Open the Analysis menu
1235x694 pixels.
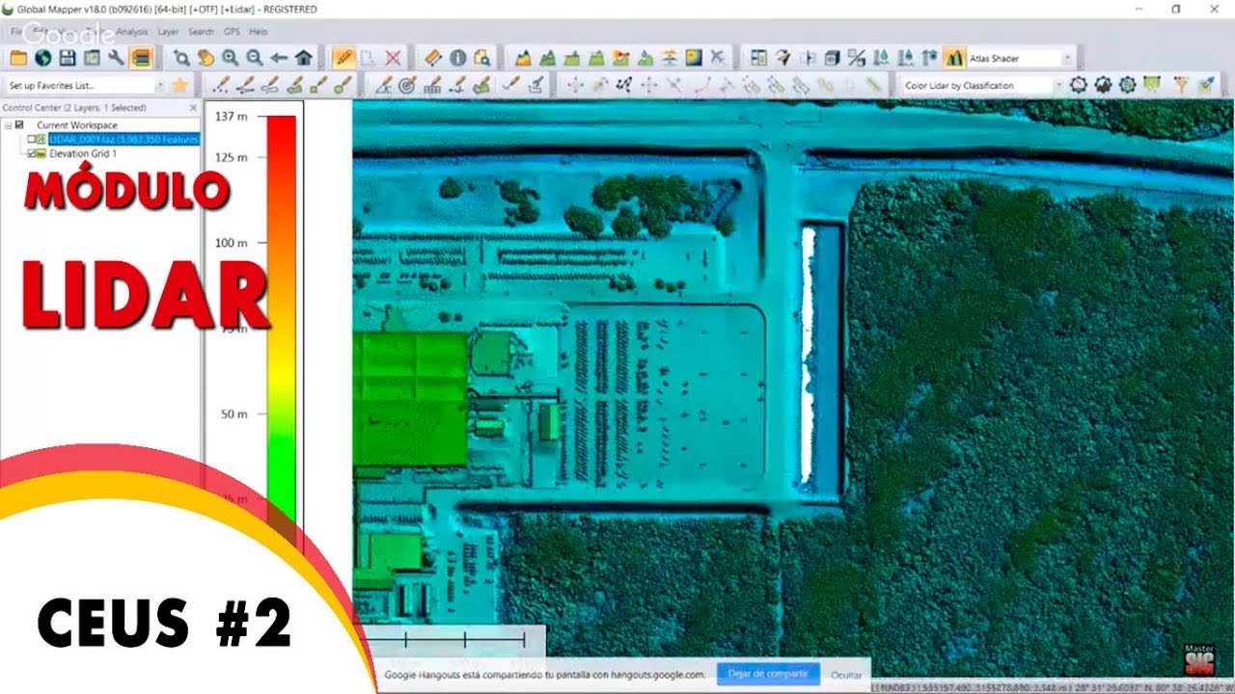tap(132, 32)
